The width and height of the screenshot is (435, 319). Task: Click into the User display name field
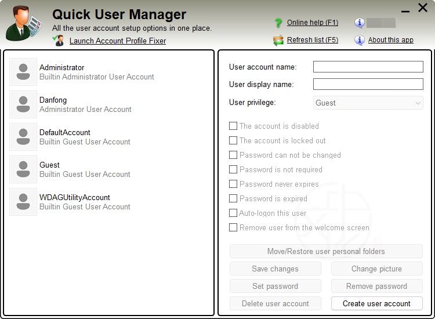368,84
